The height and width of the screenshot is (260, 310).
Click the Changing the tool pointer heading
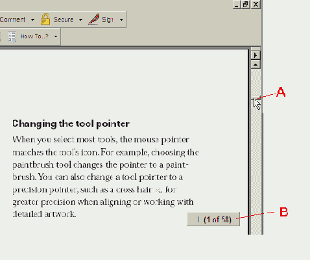71,124
